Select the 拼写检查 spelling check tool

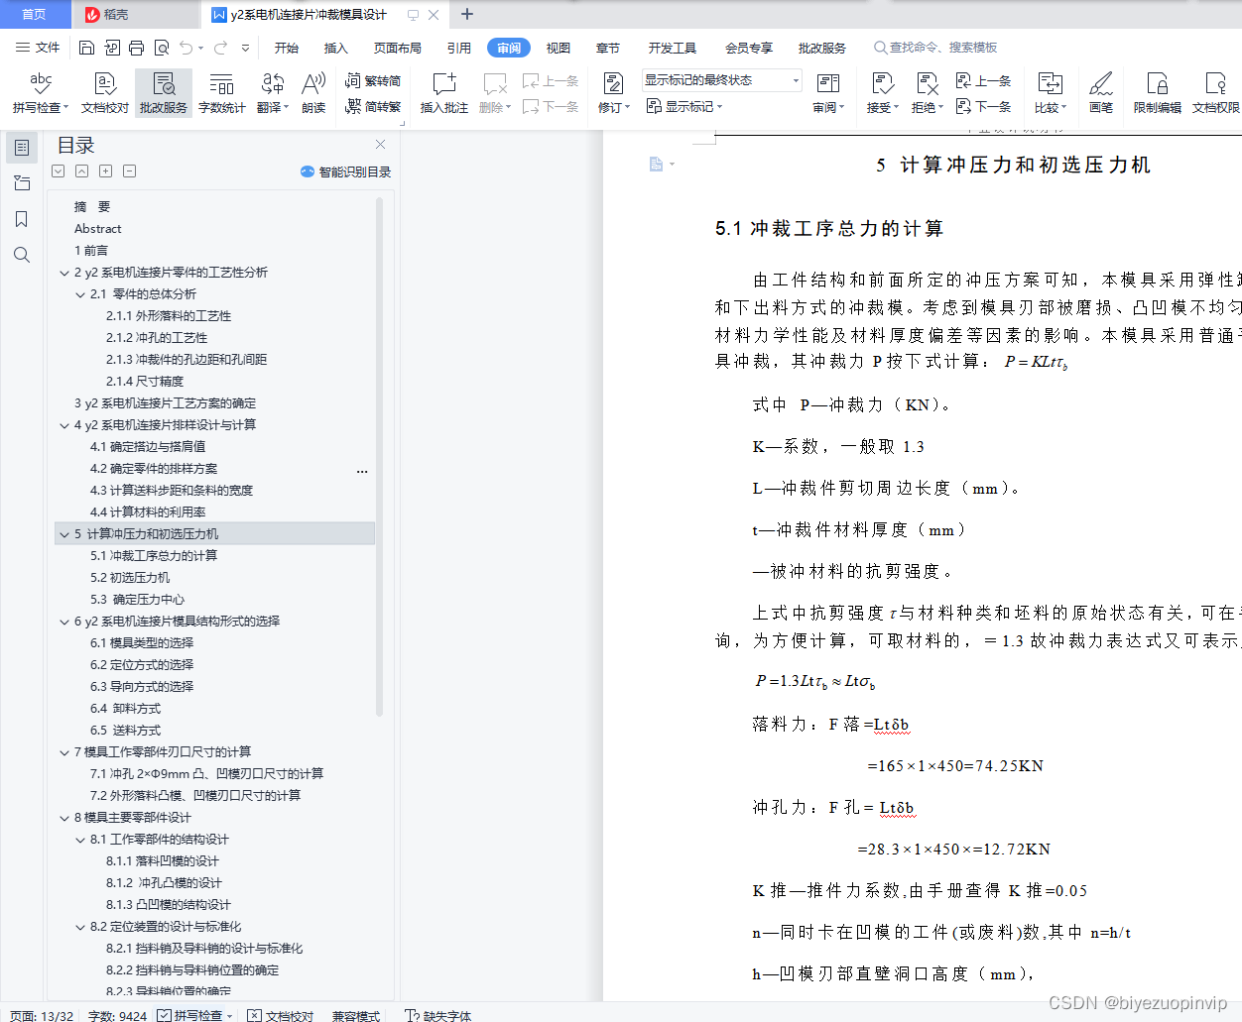37,92
